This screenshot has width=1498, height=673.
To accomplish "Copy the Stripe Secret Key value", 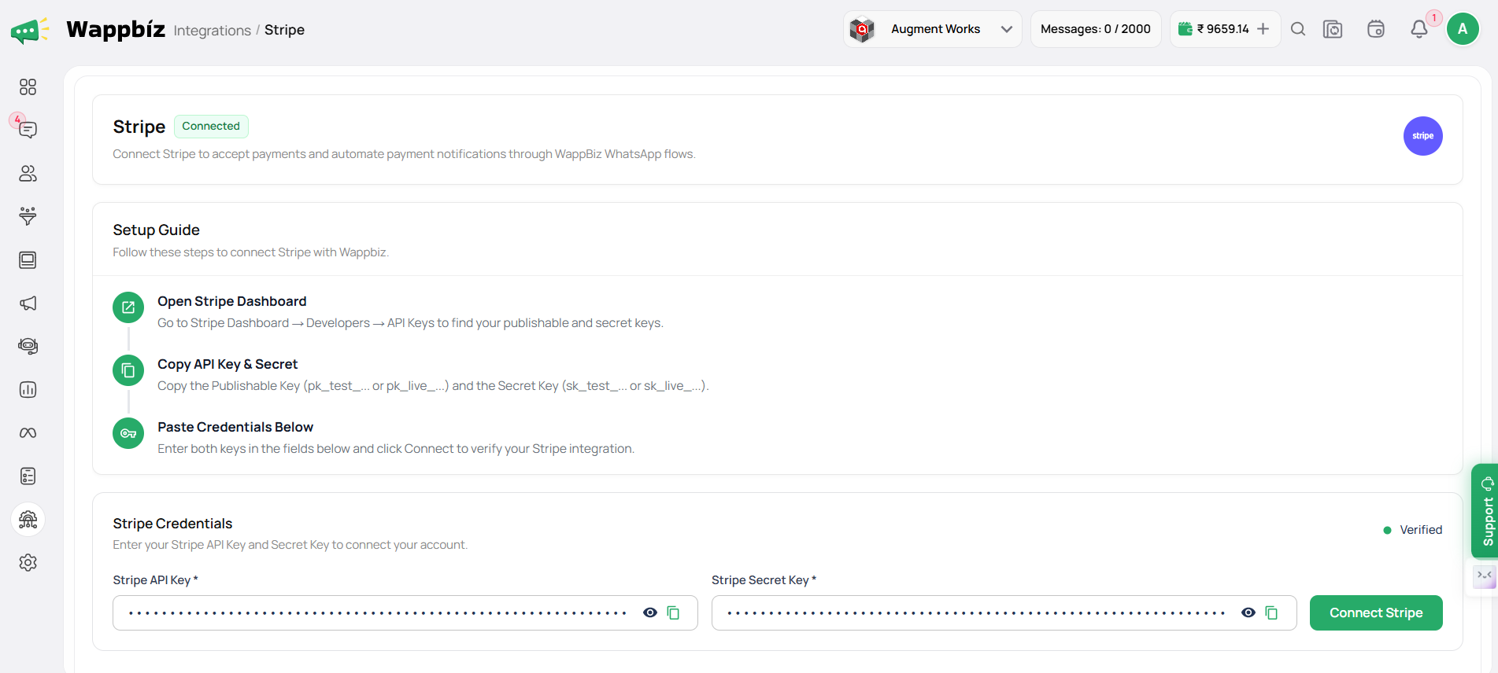I will (1271, 612).
